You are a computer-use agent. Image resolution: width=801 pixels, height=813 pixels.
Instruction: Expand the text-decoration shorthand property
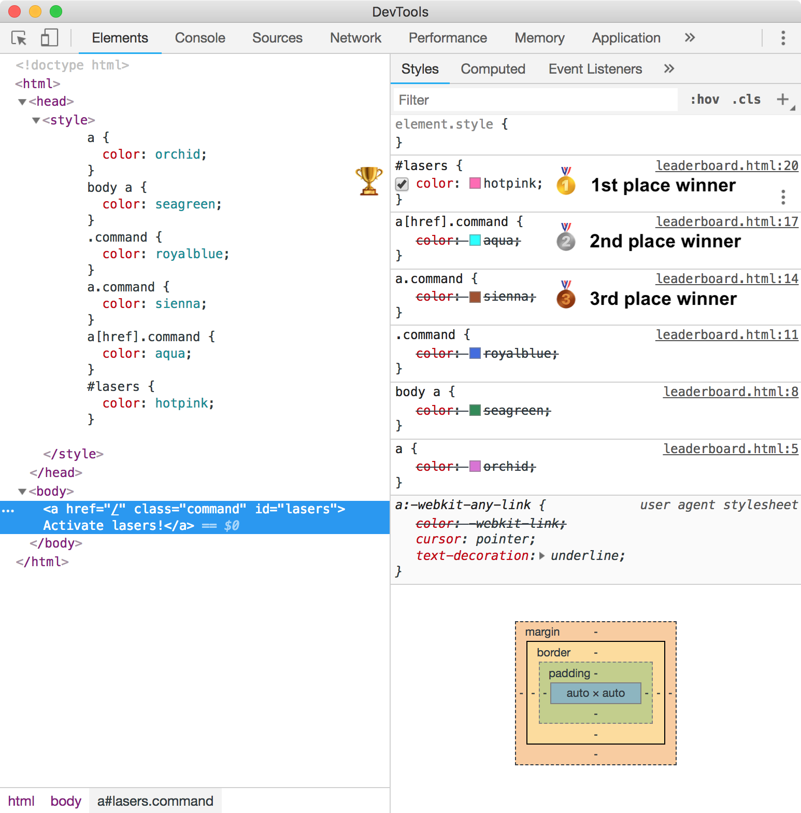pyautogui.click(x=542, y=556)
